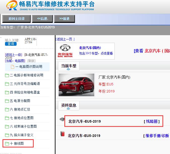This screenshot has width=170, height=154.
Task: Click 厂家:北京汽车(国内) text
Action: (114, 77)
